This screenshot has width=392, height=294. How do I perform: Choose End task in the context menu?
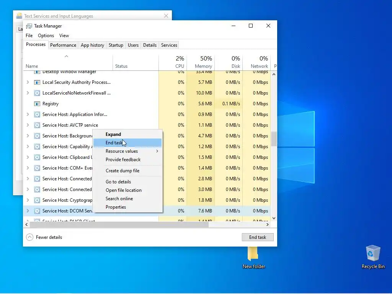(x=127, y=143)
